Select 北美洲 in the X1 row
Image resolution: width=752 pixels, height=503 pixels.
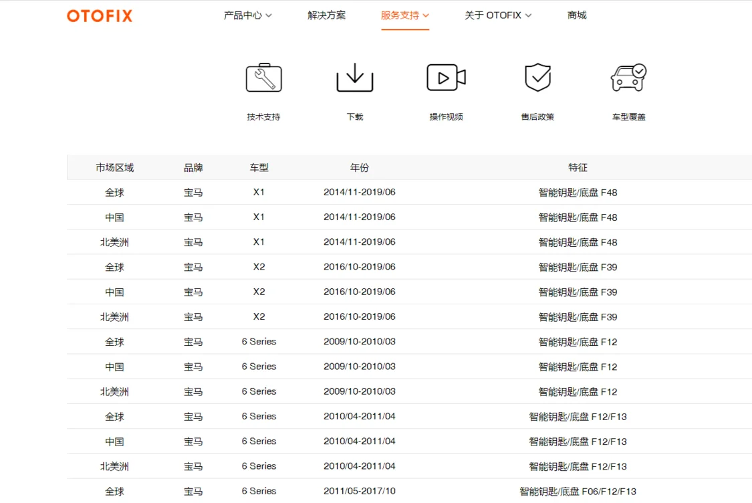tap(114, 242)
